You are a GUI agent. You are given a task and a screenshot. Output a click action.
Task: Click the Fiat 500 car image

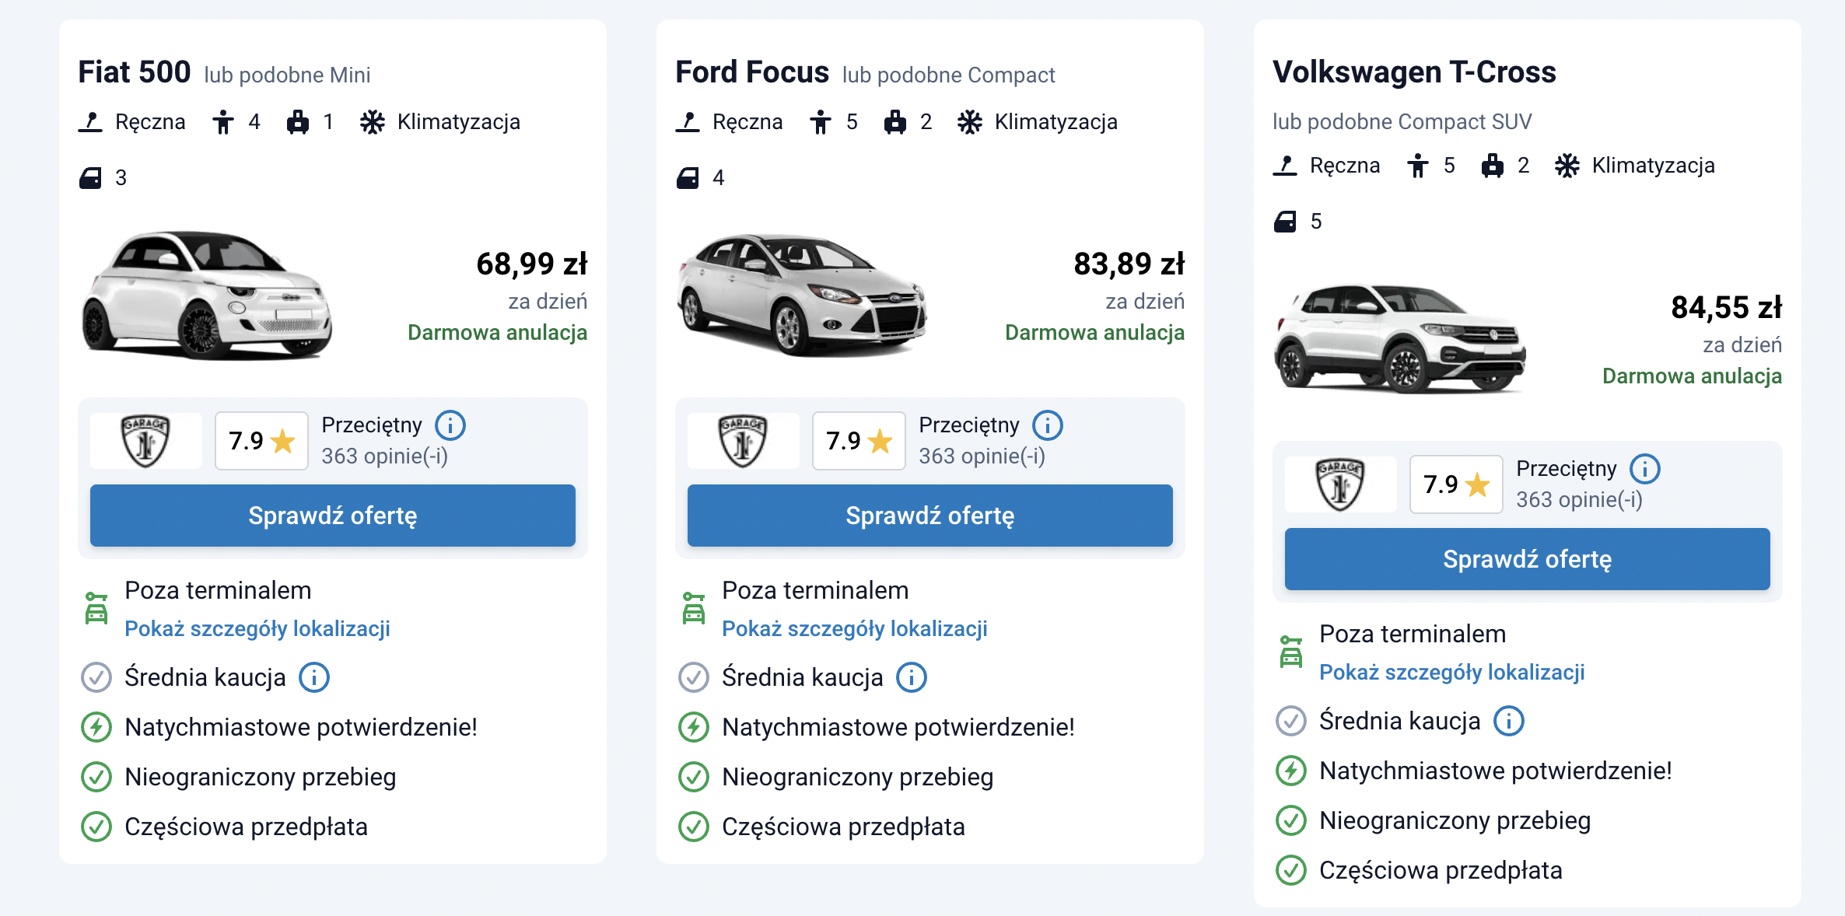coord(208,295)
